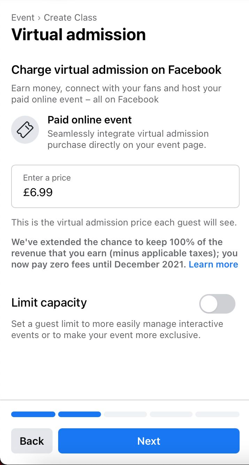This screenshot has height=465, width=249.
Task: Click the first blue progress step segment
Action: click(x=33, y=414)
